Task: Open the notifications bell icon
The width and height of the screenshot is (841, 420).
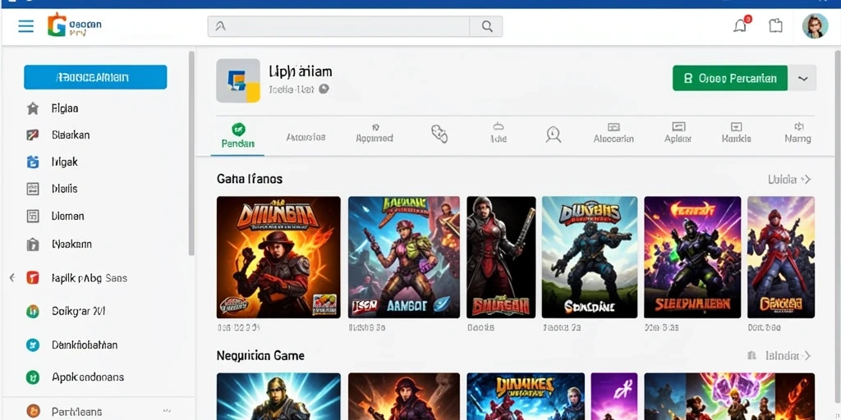Action: tap(741, 25)
